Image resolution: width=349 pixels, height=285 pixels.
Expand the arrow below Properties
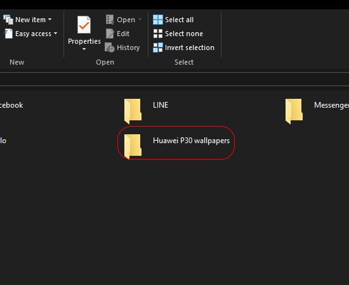pyautogui.click(x=84, y=49)
